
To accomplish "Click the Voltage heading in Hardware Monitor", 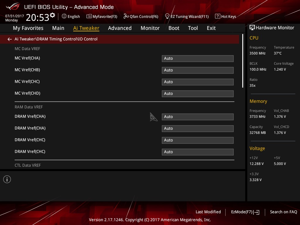I will pyautogui.click(x=257, y=149).
